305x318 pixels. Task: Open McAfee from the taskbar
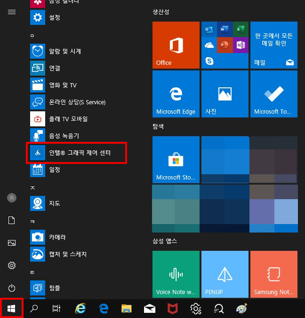[x=173, y=309]
